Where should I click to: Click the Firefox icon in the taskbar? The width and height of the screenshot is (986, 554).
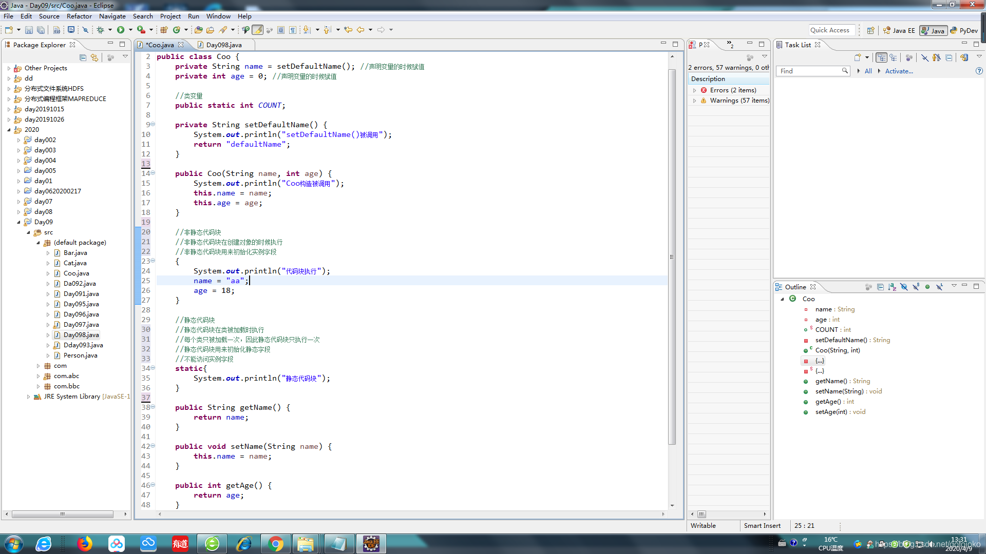[x=85, y=543]
